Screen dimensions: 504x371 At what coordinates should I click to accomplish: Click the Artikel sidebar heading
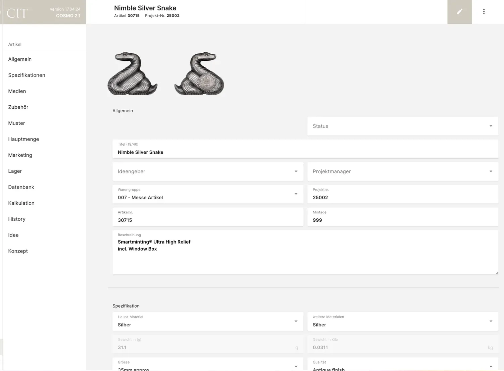(x=15, y=44)
